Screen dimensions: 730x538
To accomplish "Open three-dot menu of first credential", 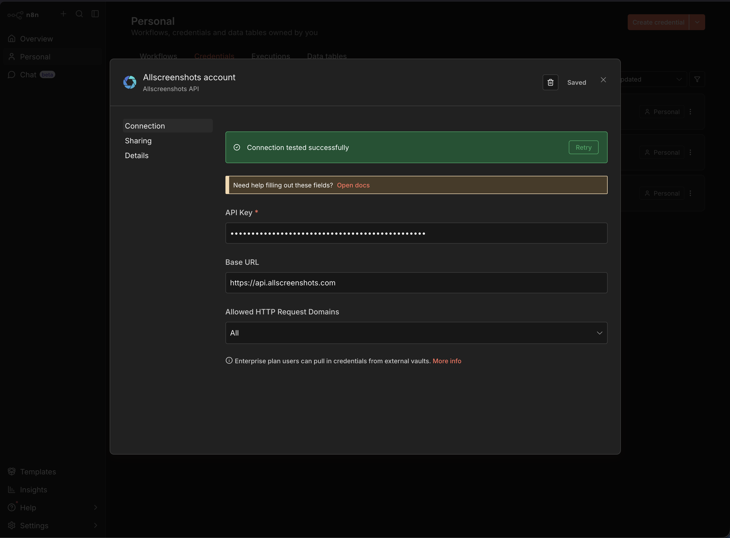I will pyautogui.click(x=690, y=112).
